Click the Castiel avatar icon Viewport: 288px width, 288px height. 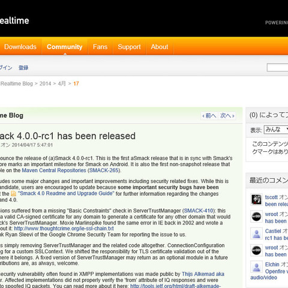tap(256, 233)
